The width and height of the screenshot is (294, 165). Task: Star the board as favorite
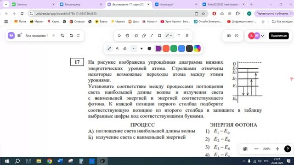(53, 36)
